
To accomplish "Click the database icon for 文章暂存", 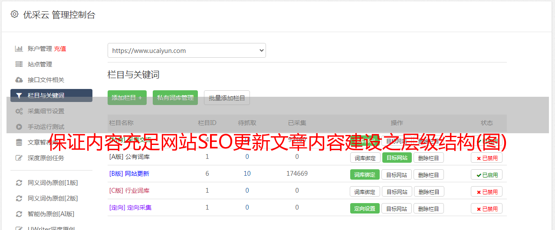I will coord(19,142).
